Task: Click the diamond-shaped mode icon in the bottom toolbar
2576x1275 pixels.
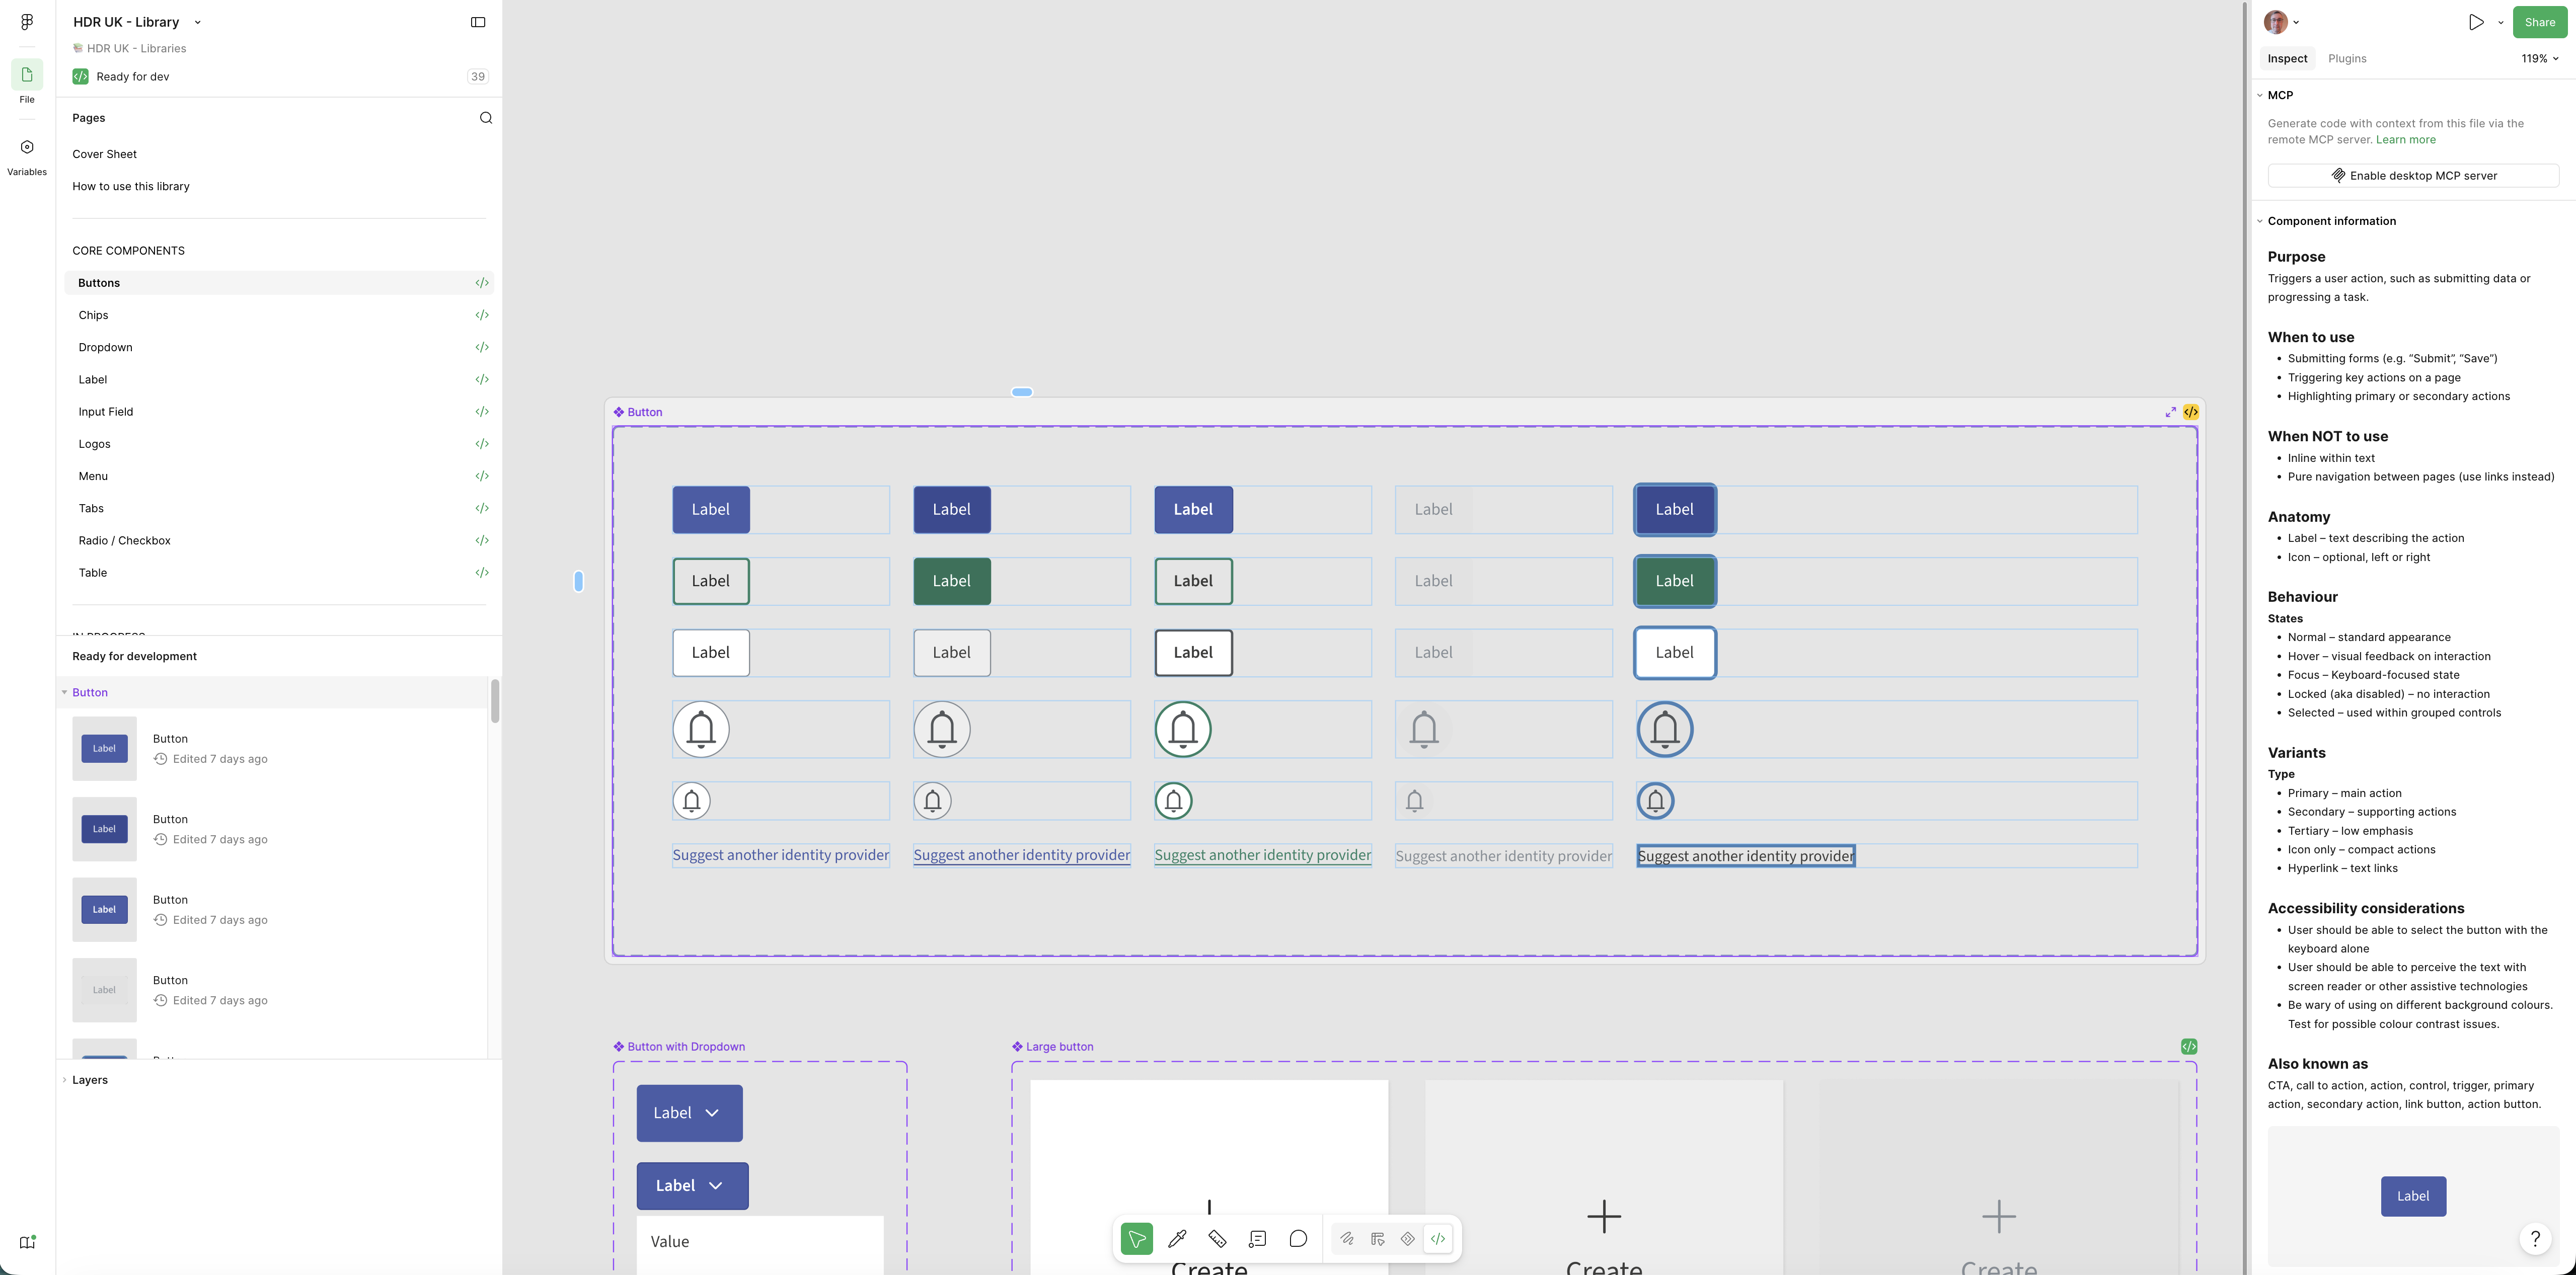Action: point(1408,1239)
